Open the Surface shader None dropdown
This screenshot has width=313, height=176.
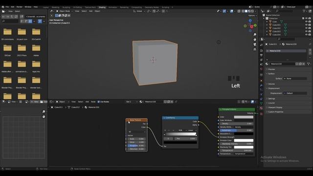pos(295,79)
